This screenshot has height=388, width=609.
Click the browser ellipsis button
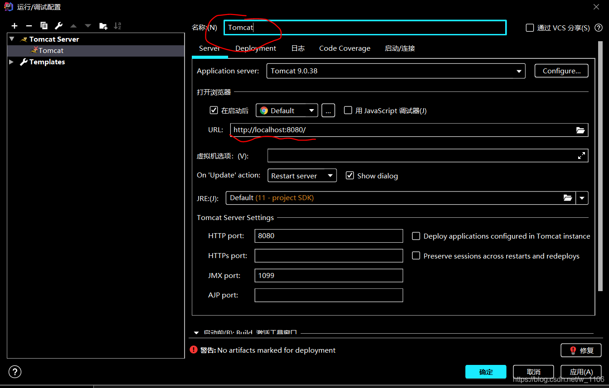328,110
